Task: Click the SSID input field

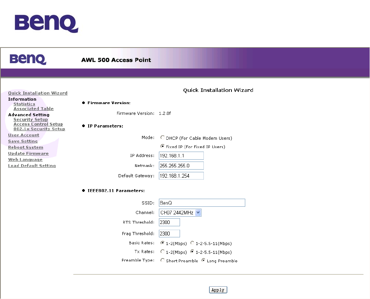Action: (x=202, y=203)
